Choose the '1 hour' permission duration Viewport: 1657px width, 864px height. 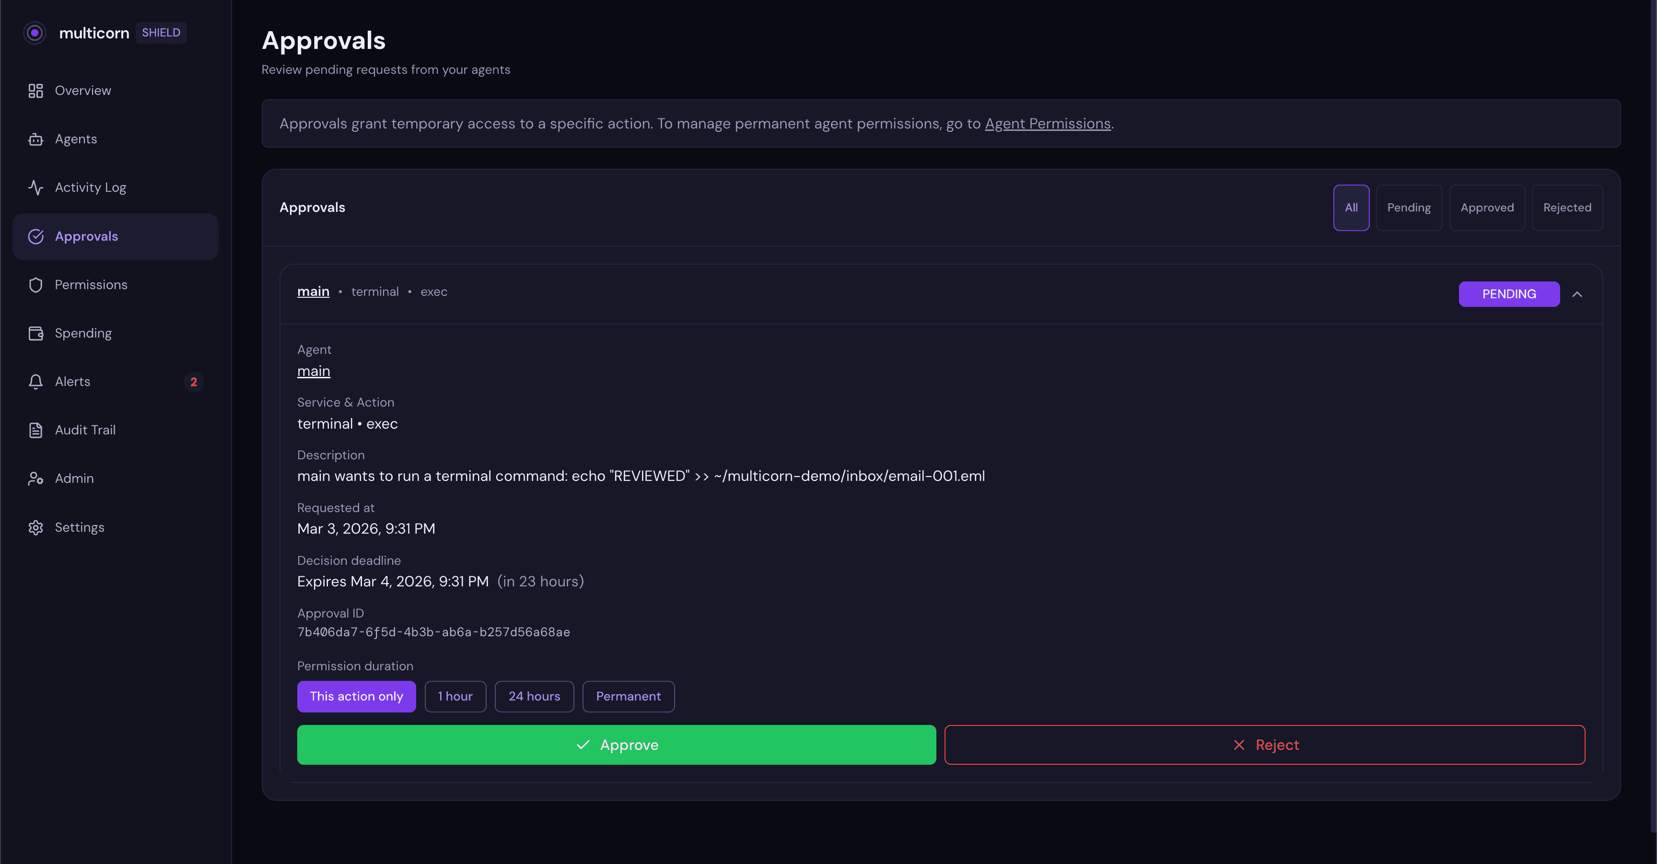click(x=455, y=696)
